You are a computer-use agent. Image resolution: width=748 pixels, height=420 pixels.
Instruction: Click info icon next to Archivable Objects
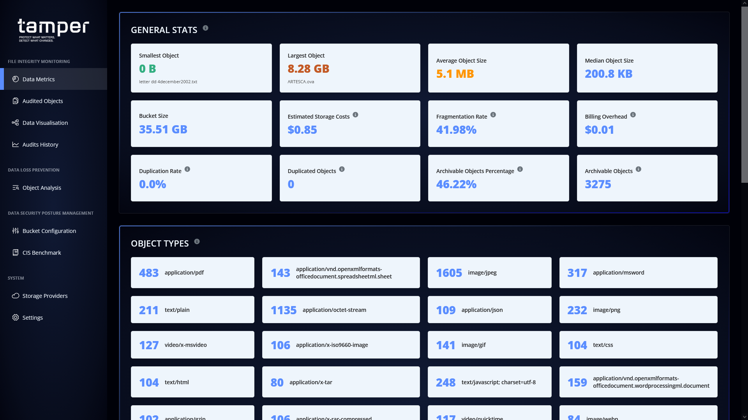[x=638, y=169]
